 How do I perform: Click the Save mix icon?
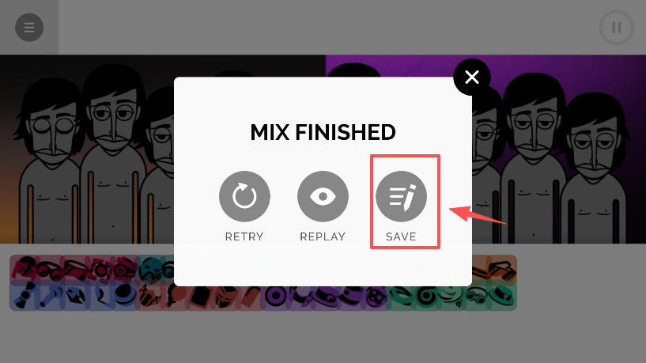[401, 197]
